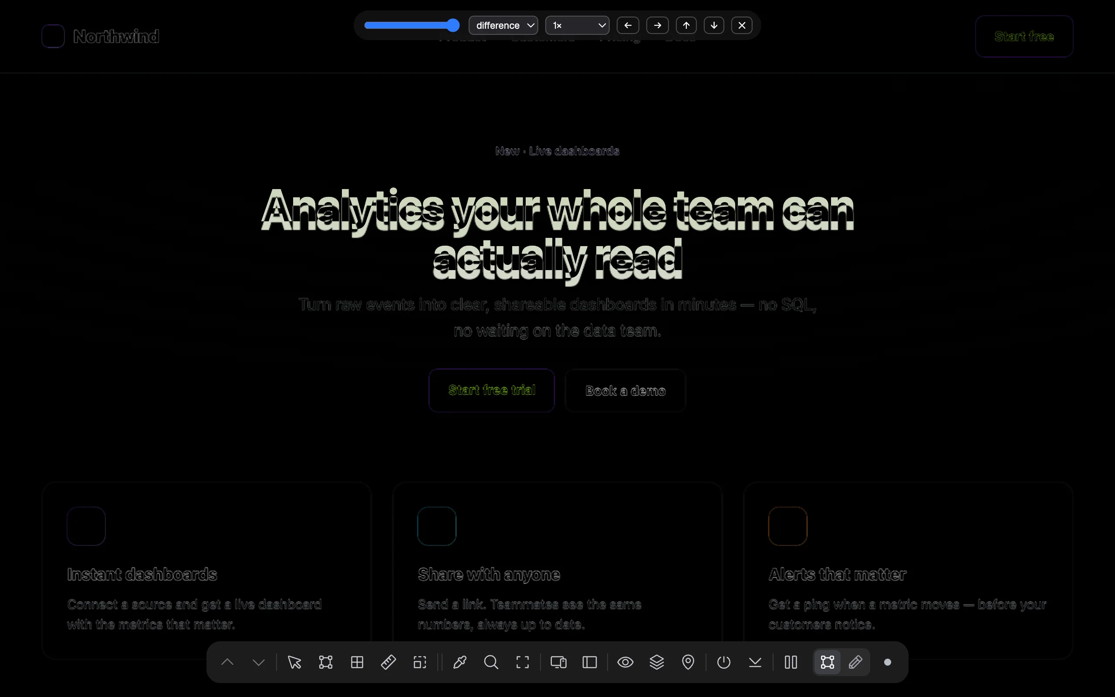Select the cursor arrow tool

[x=294, y=663]
